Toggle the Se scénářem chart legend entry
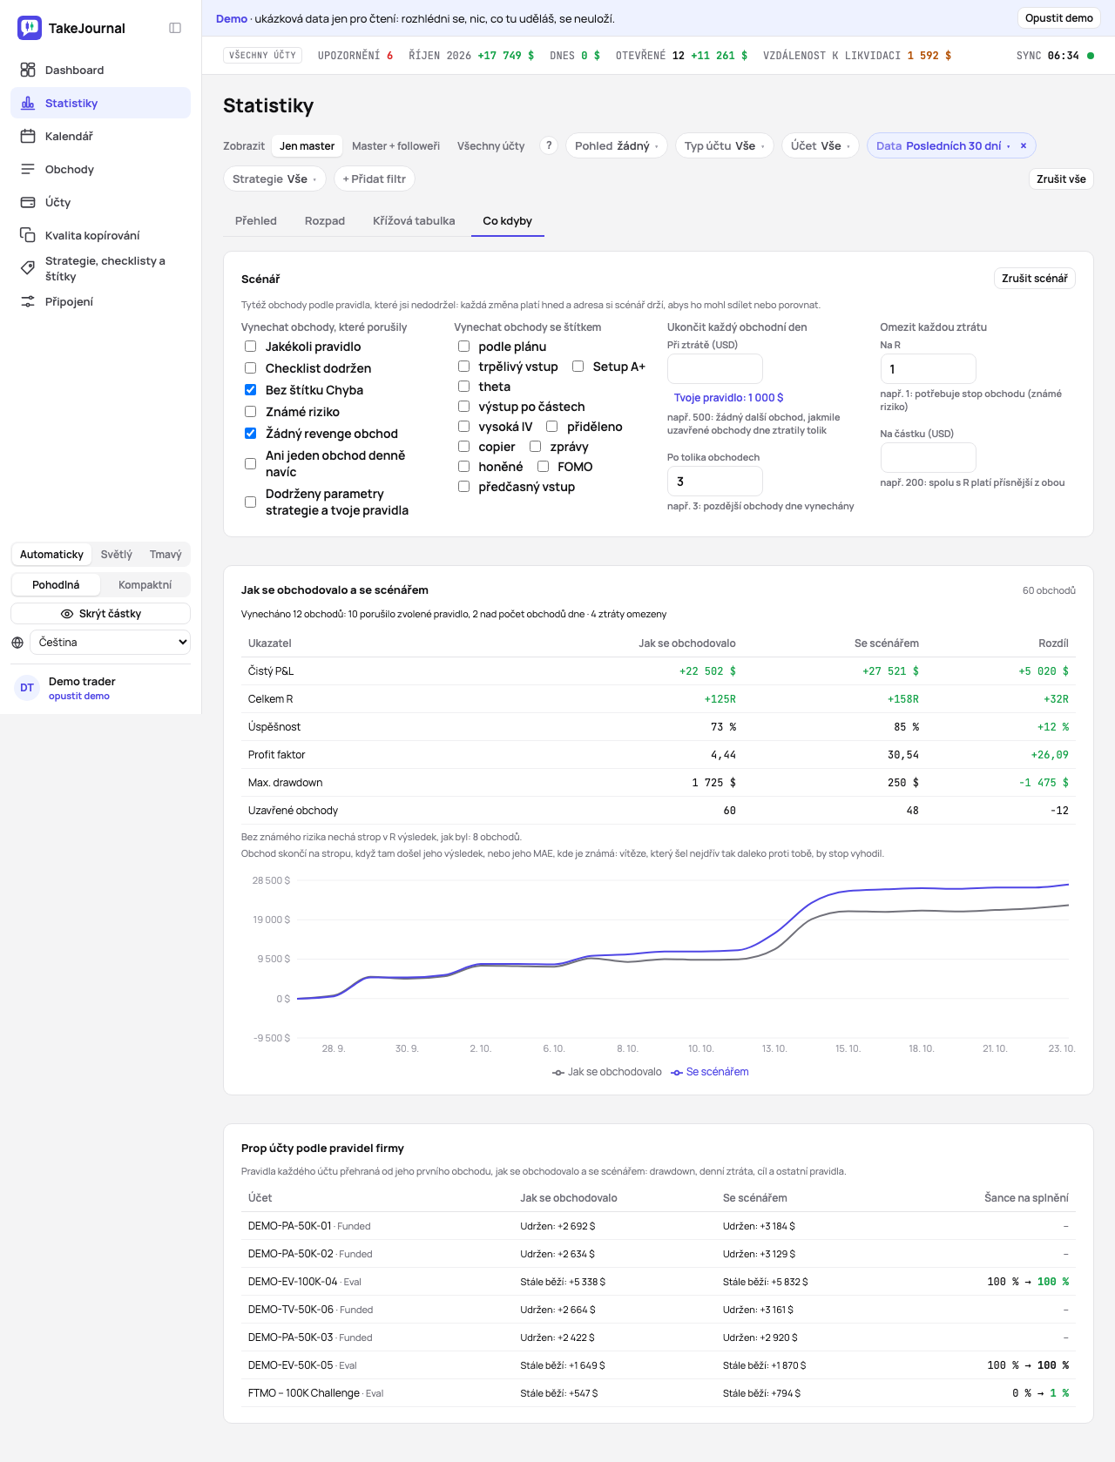This screenshot has width=1115, height=1462. (710, 1072)
